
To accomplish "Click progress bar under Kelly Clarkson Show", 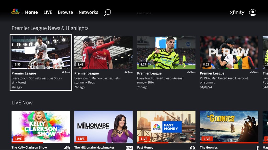I will tap(41, 143).
